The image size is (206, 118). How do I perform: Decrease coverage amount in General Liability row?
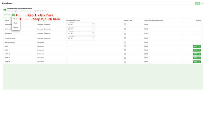click(x=93, y=25)
